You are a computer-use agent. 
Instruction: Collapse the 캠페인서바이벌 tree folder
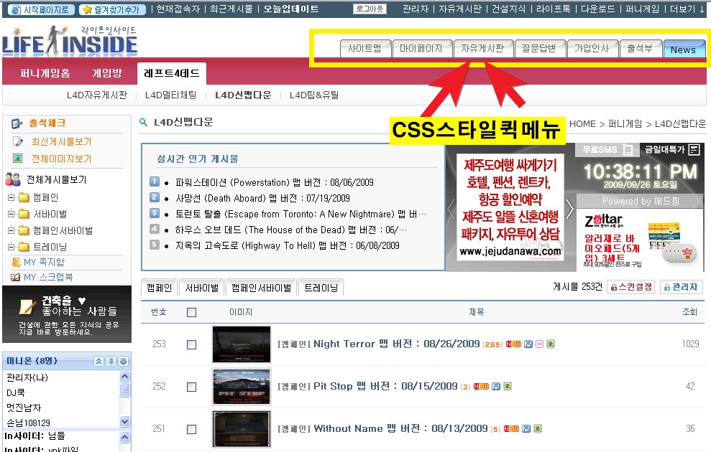pyautogui.click(x=12, y=230)
